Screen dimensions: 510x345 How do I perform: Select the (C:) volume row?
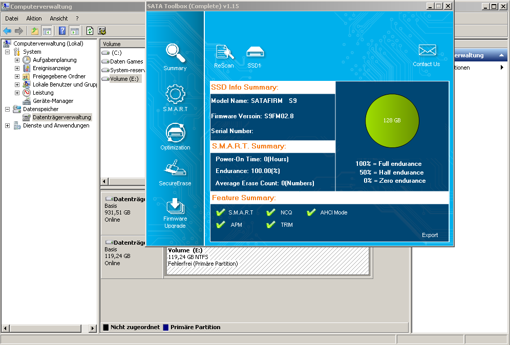click(122, 53)
